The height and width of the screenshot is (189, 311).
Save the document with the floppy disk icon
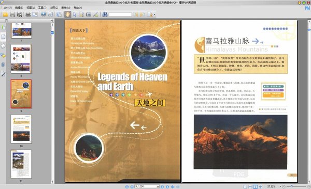click(12, 14)
